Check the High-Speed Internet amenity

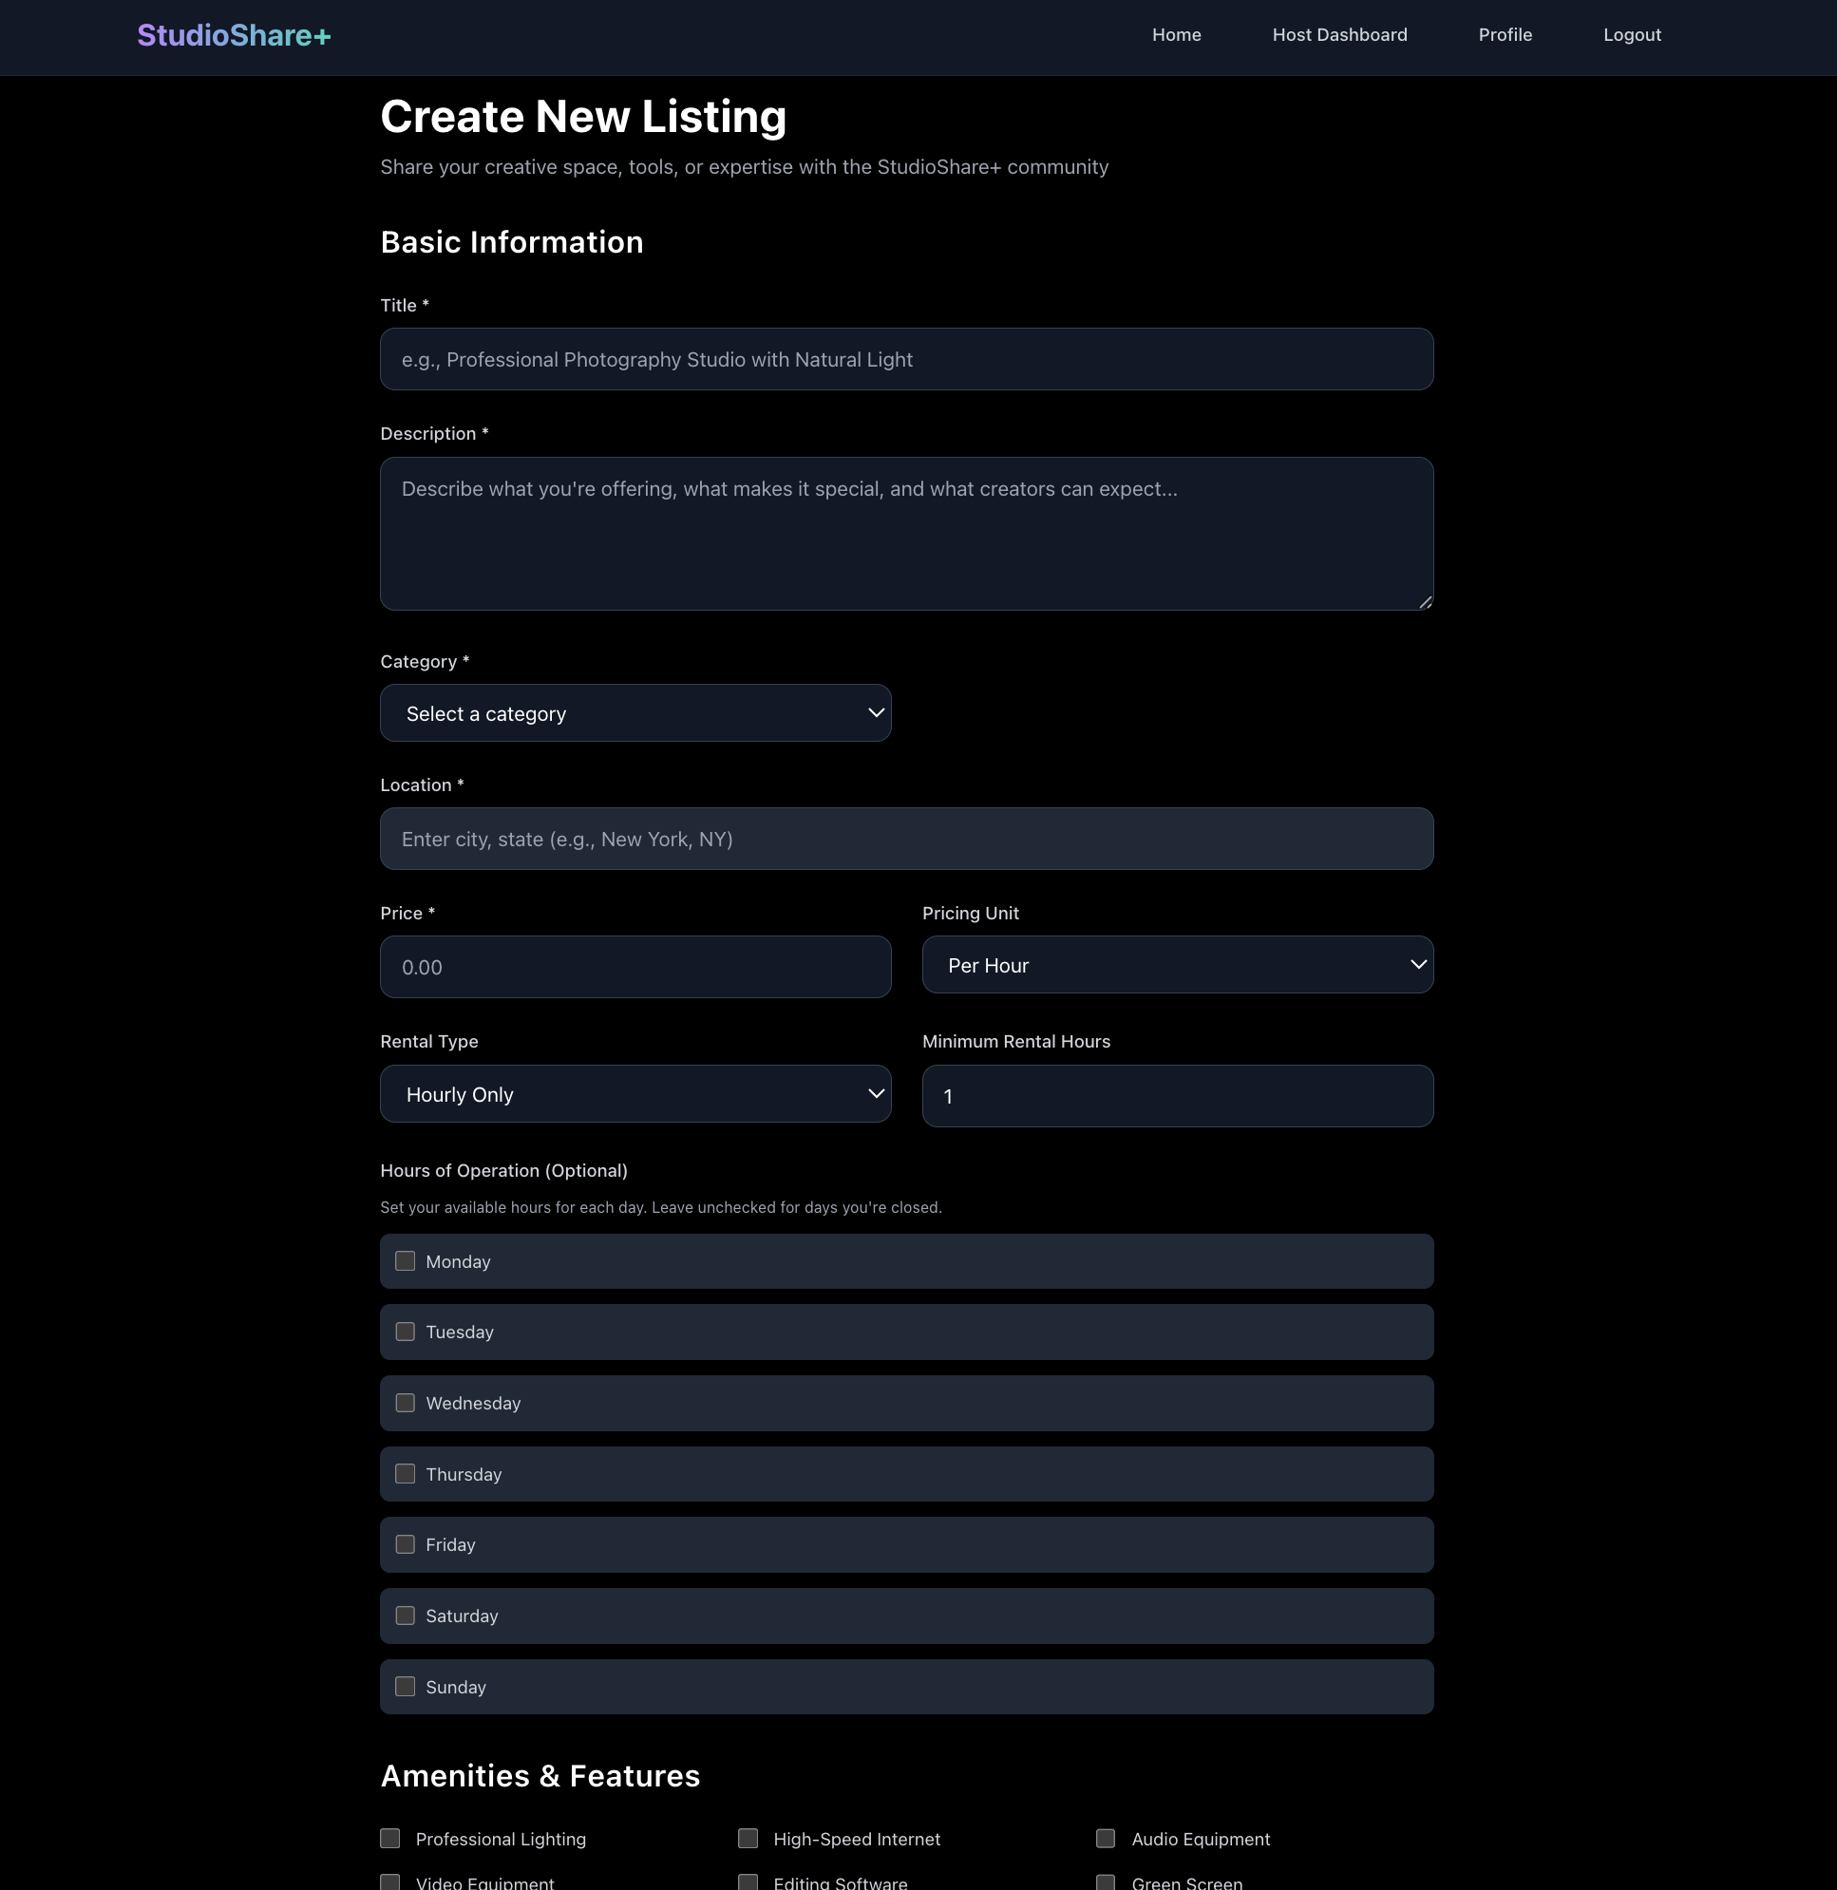(x=748, y=1838)
